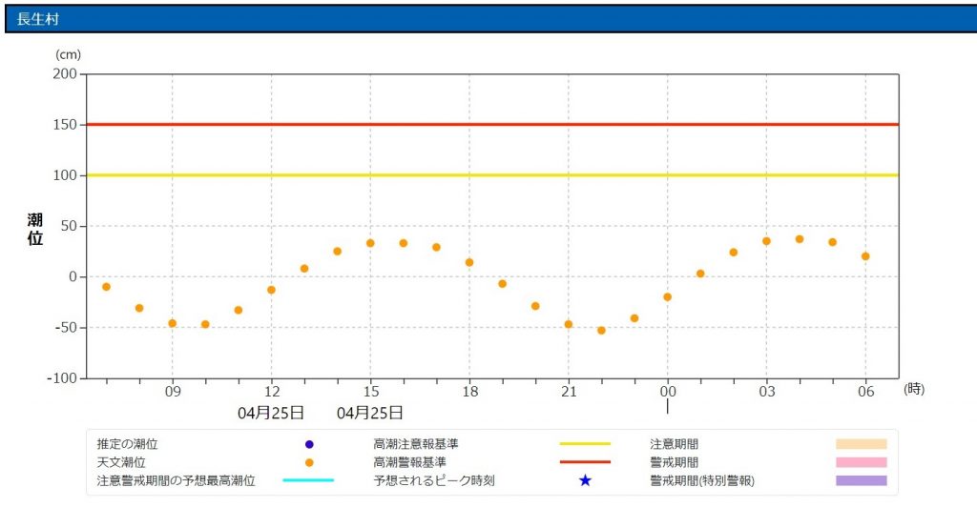Click the tide data point at 00 o'clock
977x508 pixels.
click(x=667, y=297)
